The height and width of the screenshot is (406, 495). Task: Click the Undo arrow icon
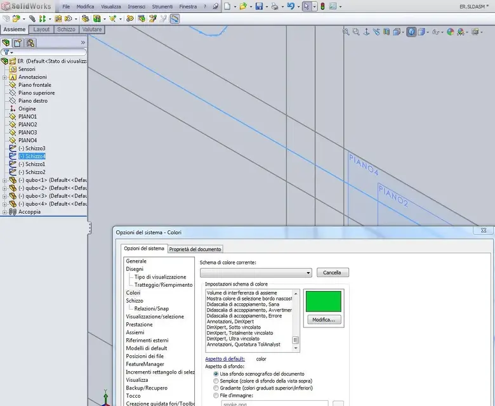point(291,6)
